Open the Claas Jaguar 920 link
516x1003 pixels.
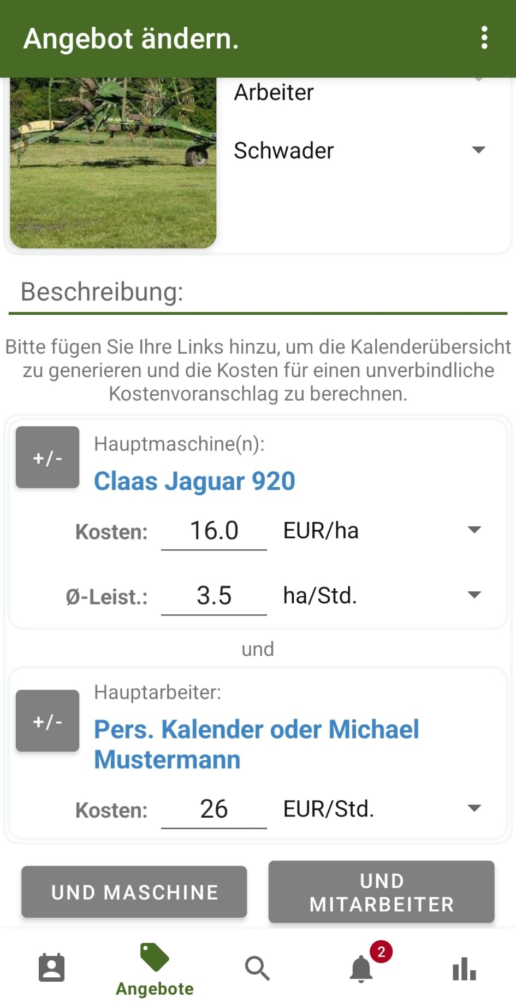point(194,482)
